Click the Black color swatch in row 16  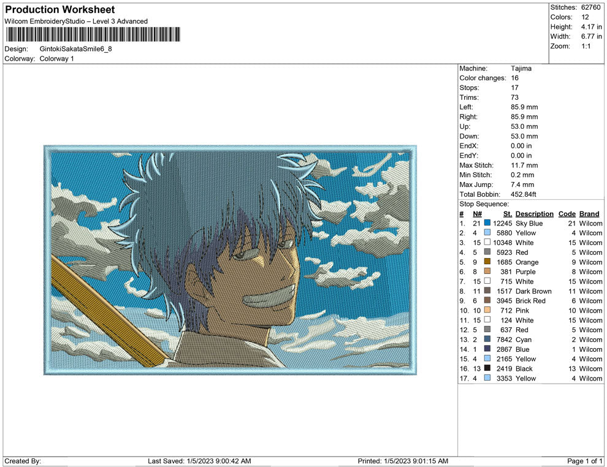coord(487,368)
